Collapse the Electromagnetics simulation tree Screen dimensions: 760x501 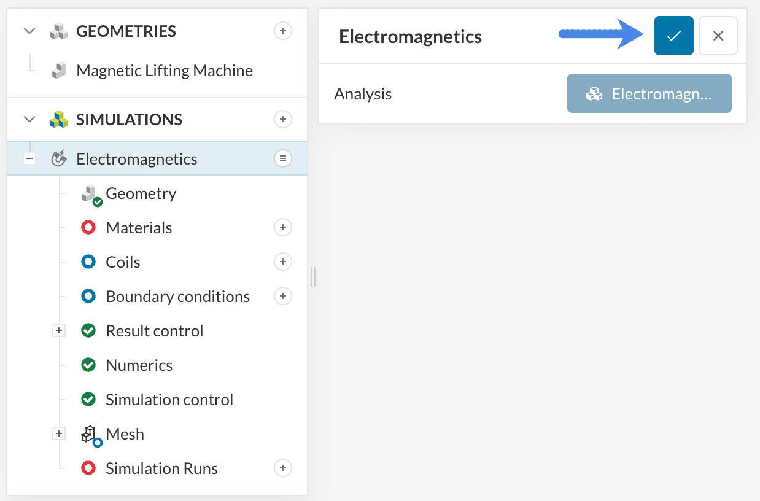click(29, 158)
